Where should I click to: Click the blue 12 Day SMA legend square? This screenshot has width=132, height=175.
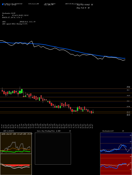point(3,4)
